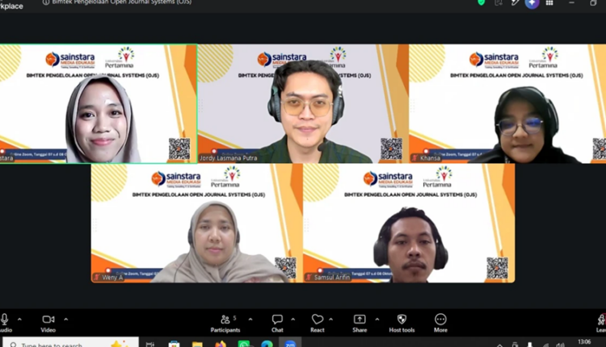
Task: Select the highlighted active speaker video tile
Action: click(99, 103)
